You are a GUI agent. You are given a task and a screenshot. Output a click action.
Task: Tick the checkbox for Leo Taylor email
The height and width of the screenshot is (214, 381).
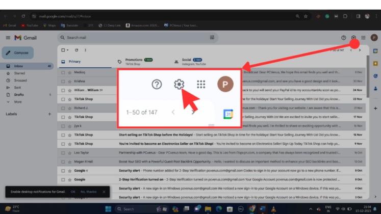point(63,153)
